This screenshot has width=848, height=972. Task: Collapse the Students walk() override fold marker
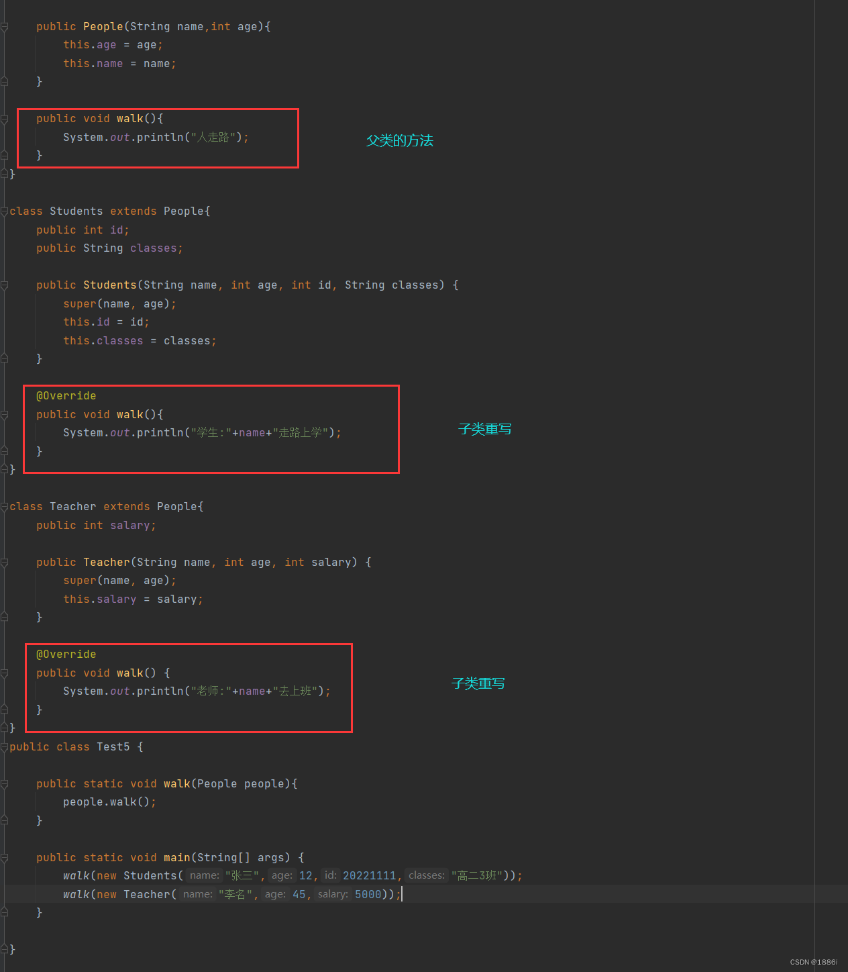[5, 415]
